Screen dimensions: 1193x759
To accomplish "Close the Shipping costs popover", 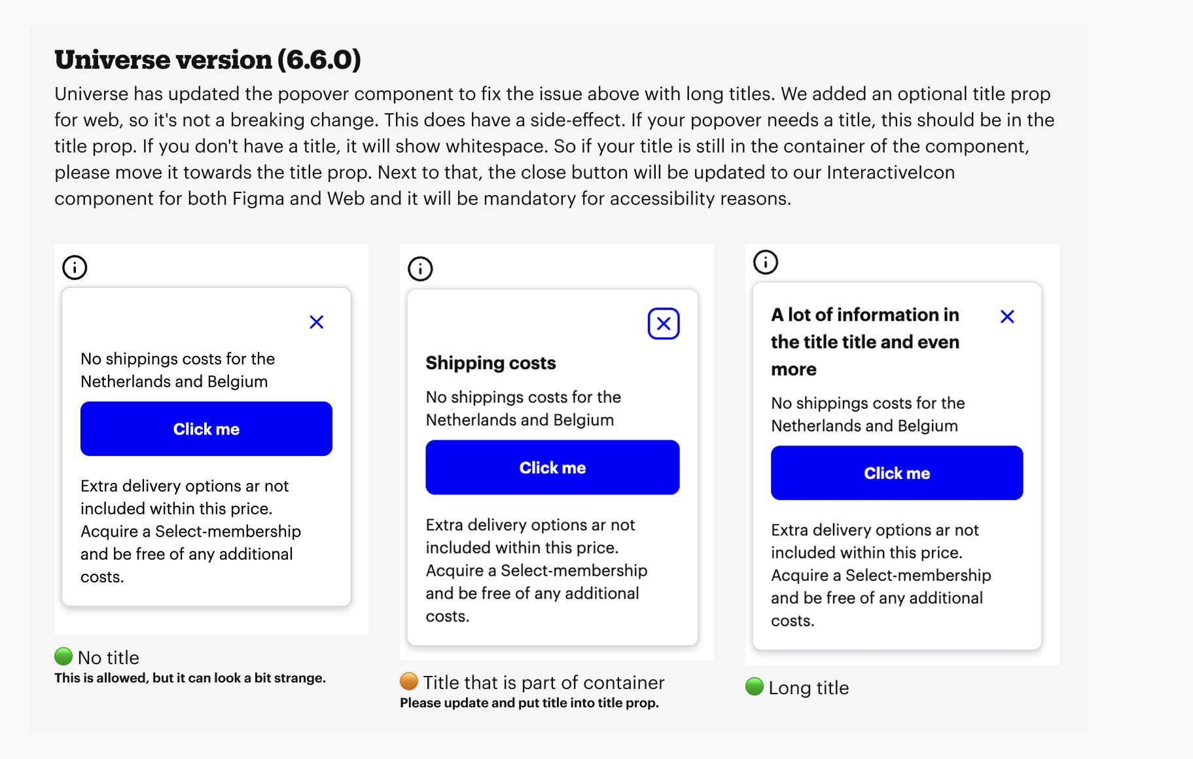I will (664, 324).
